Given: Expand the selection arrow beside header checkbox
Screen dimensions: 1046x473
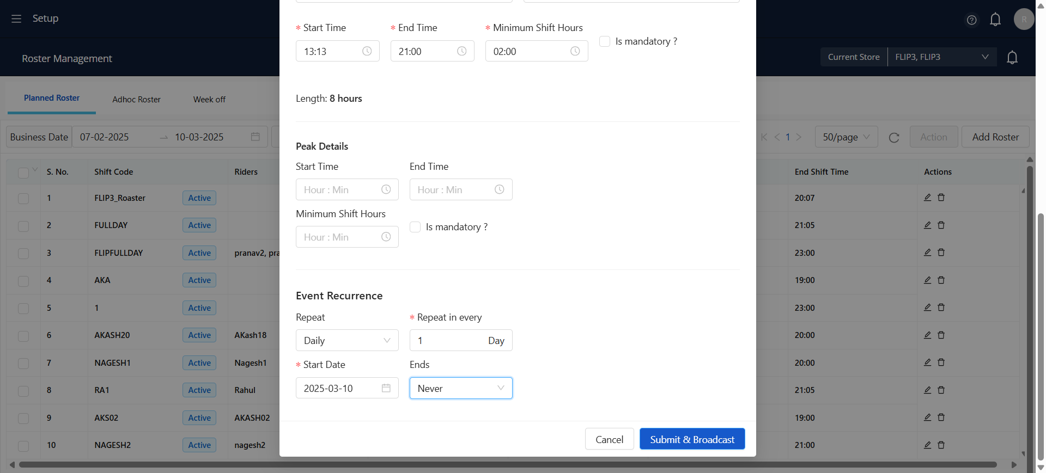Looking at the screenshot, I should click(35, 170).
